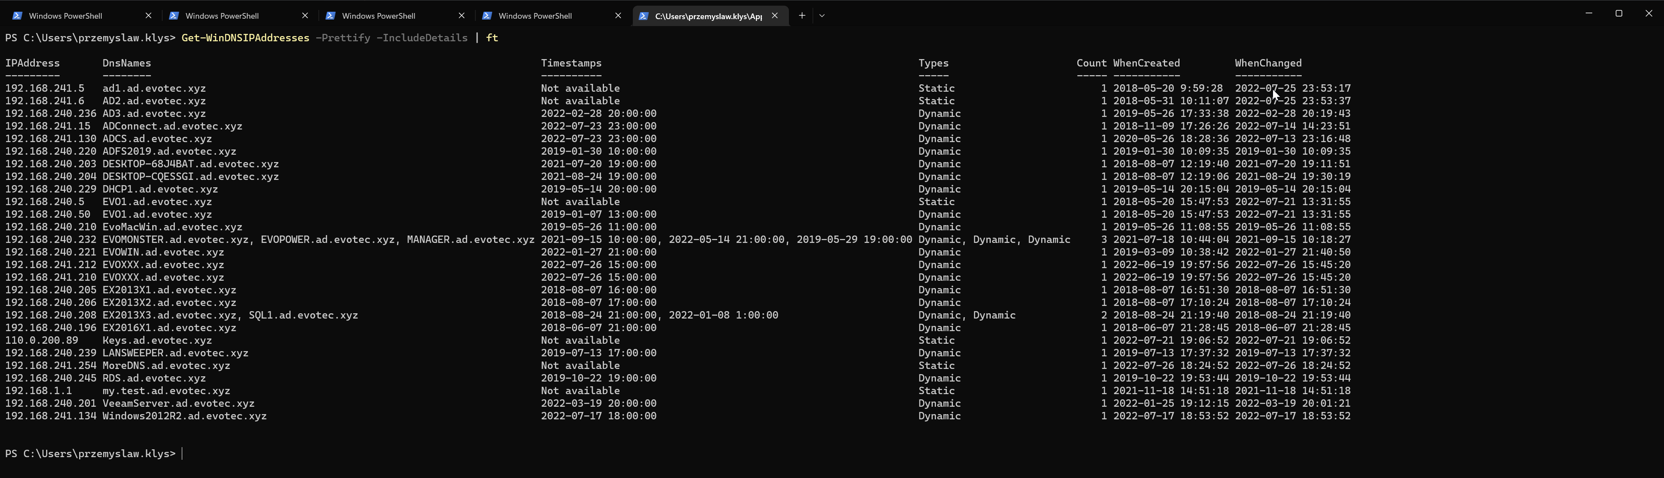
Task: Open a new terminal tab with the plus icon
Action: click(x=802, y=16)
